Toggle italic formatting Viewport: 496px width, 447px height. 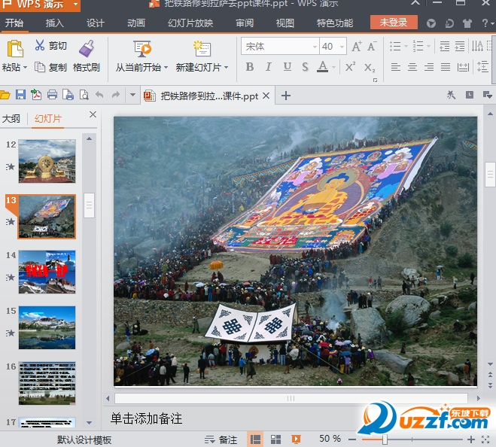coord(268,67)
